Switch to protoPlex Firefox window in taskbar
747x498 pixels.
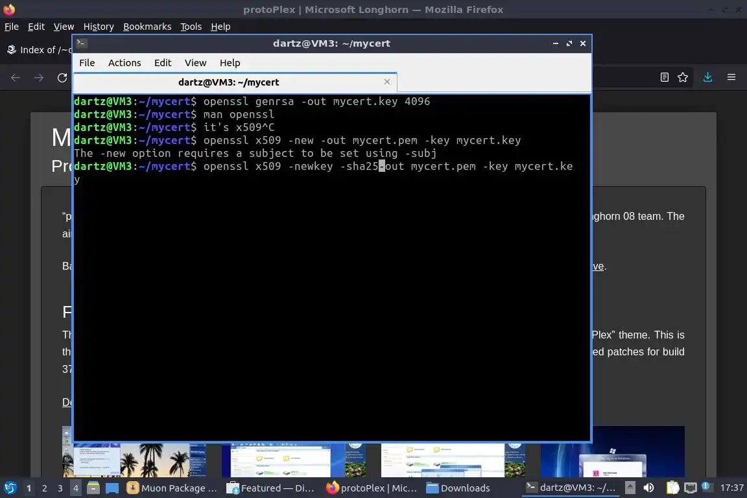click(x=371, y=488)
